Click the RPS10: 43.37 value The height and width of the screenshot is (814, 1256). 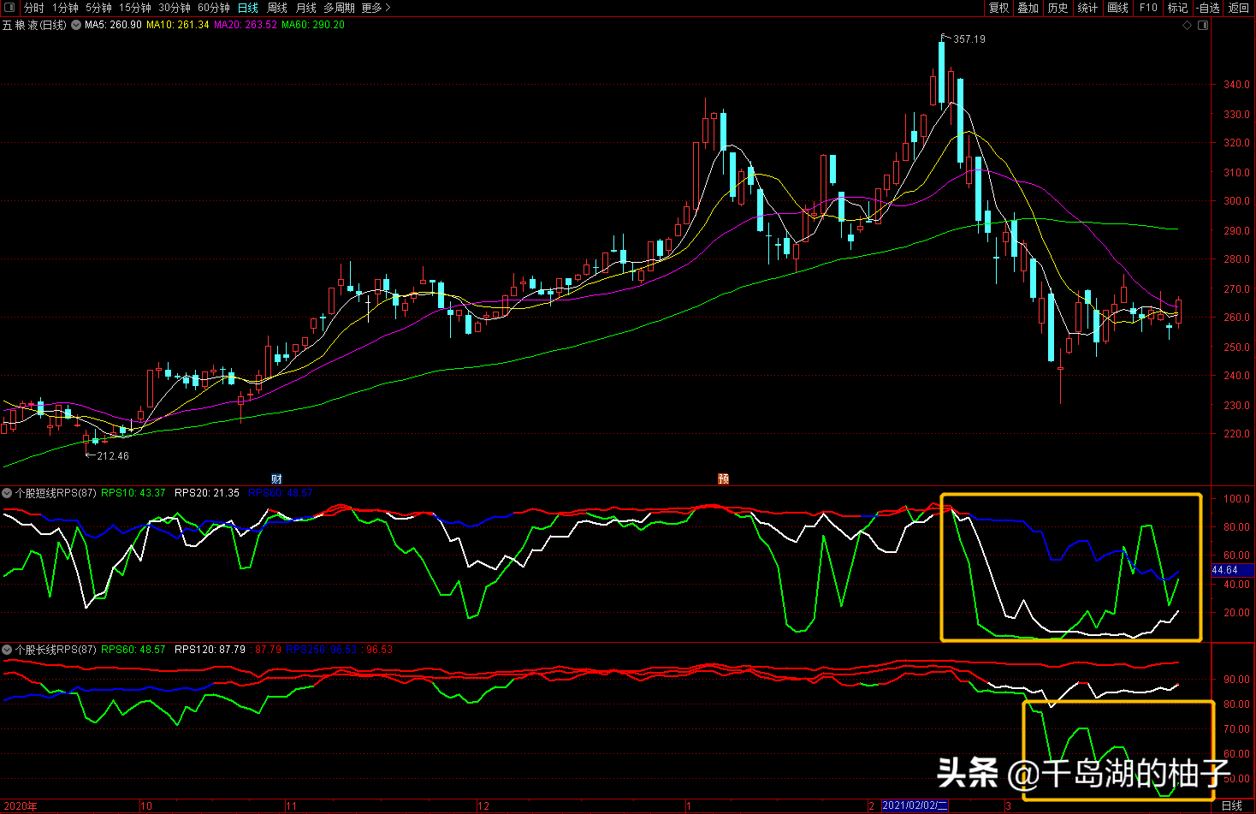pos(133,493)
